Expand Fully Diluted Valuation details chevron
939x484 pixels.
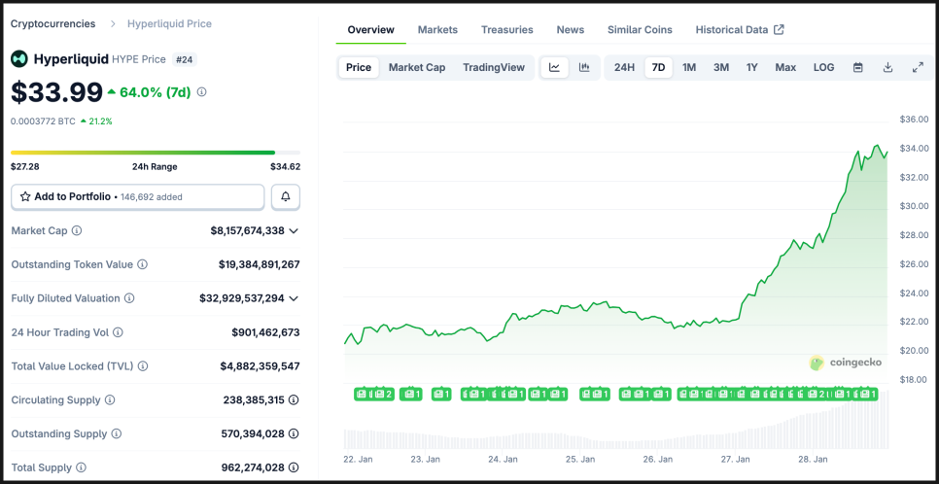(x=294, y=298)
